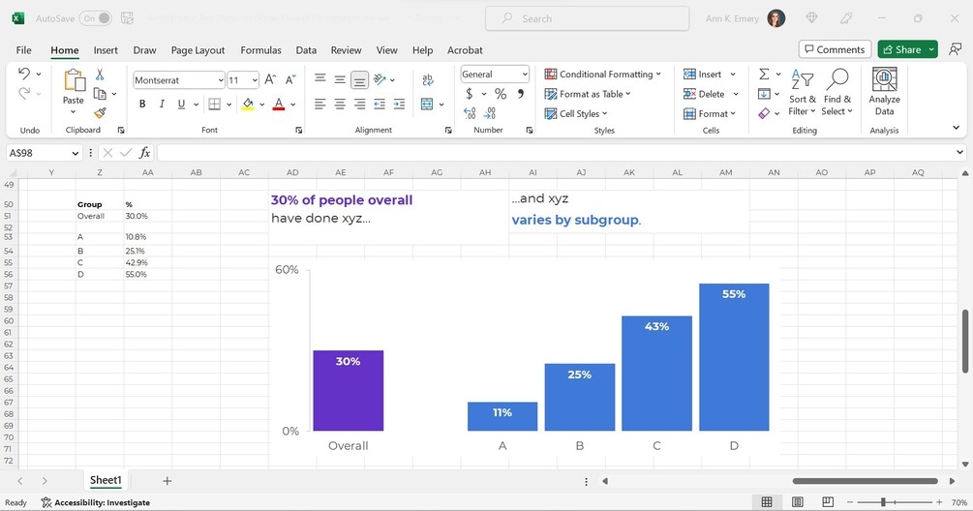Apply yellow Fill Color bucket
973x511 pixels.
tap(248, 105)
